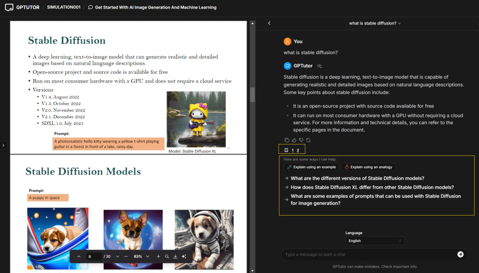Click the icon next to GPTutor name

point(319,66)
